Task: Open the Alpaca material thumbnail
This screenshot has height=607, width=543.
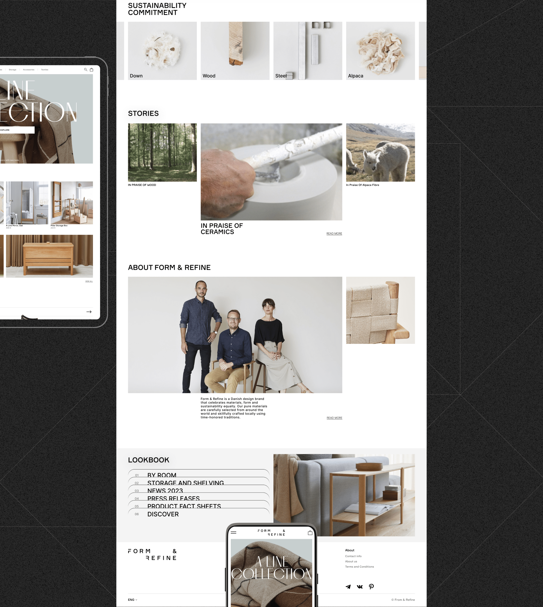Action: click(x=380, y=51)
